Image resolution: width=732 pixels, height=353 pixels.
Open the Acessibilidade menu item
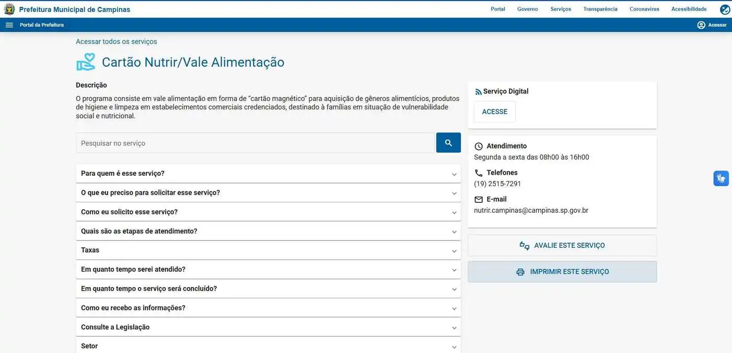[689, 9]
